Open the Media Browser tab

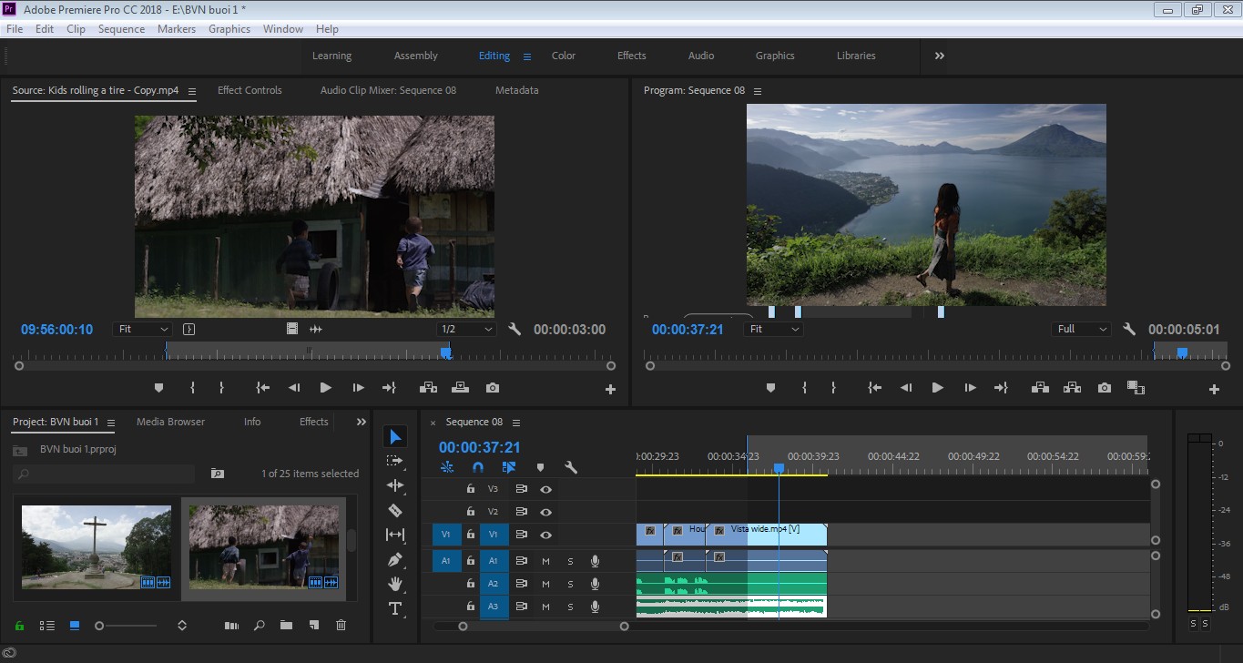tap(171, 422)
